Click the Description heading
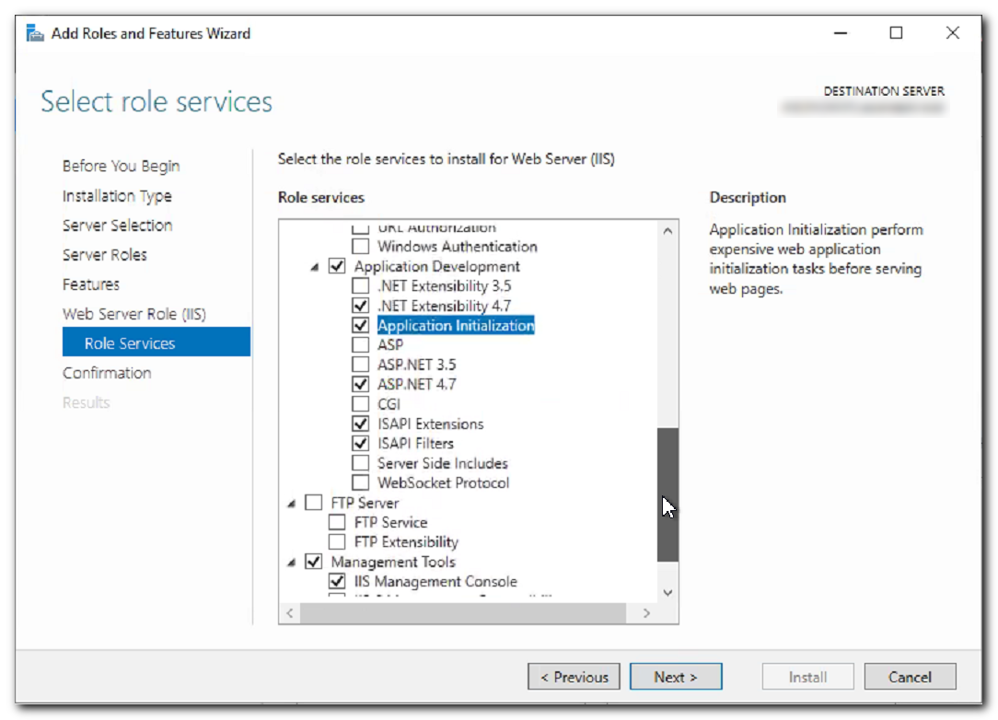The height and width of the screenshot is (720, 998). [748, 197]
